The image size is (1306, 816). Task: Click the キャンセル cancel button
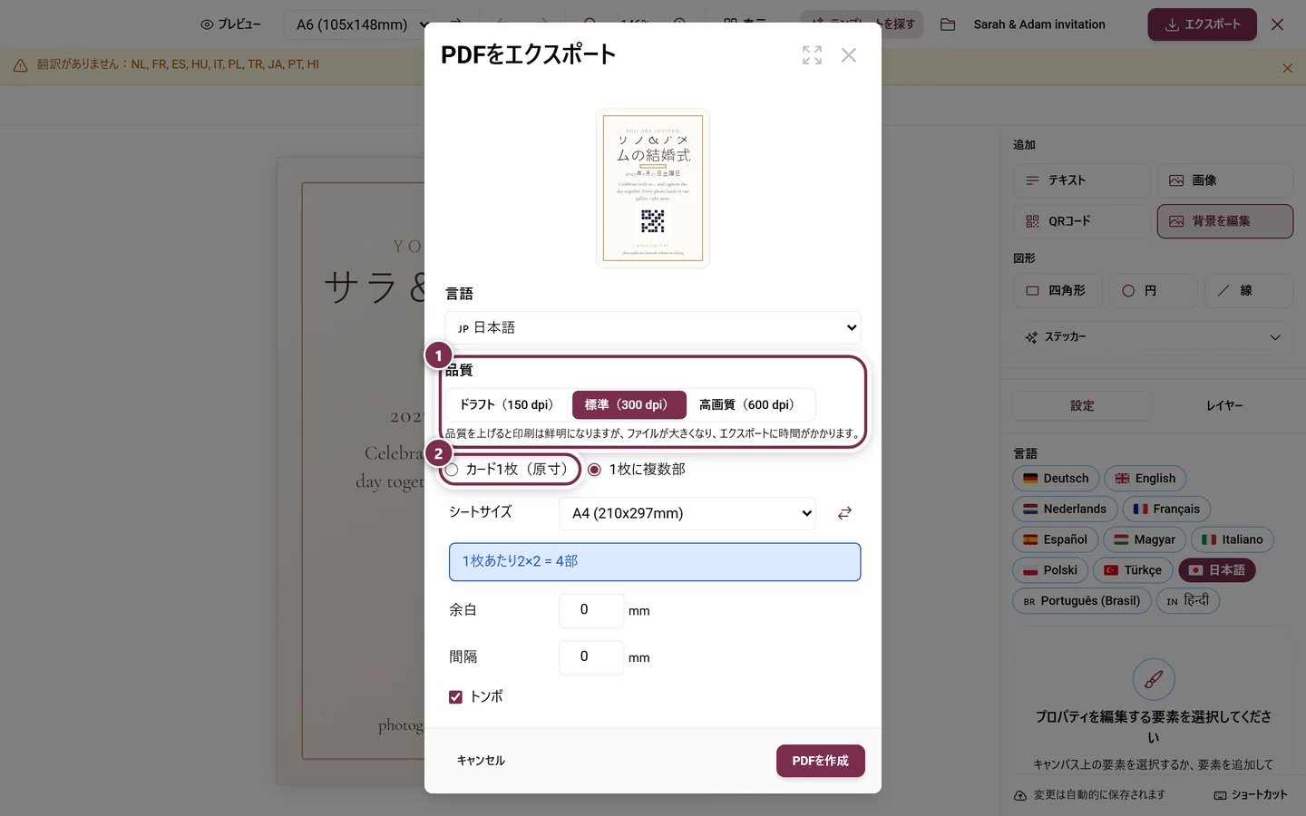tap(481, 762)
